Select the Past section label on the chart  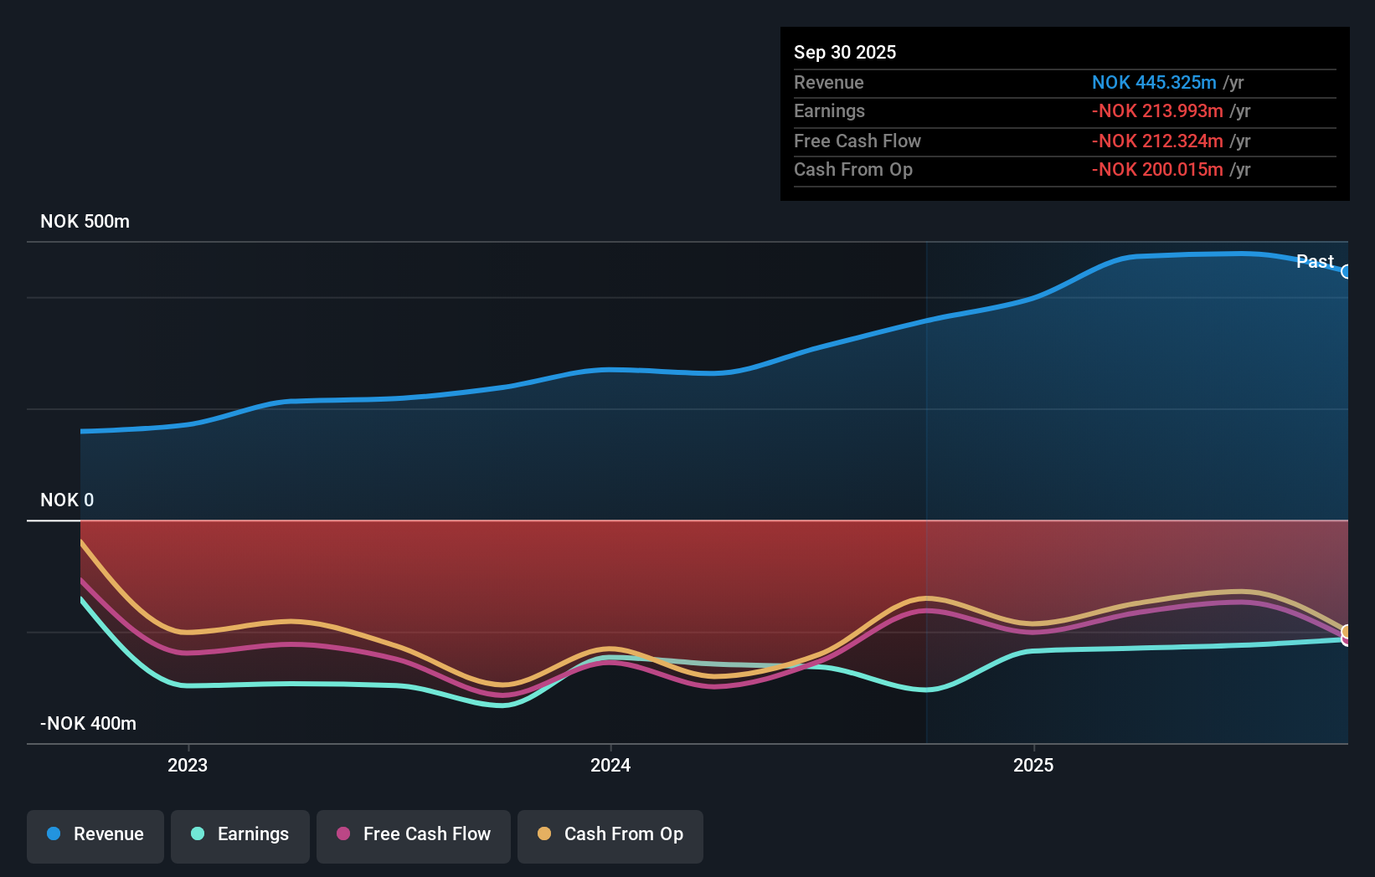pyautogui.click(x=1315, y=261)
